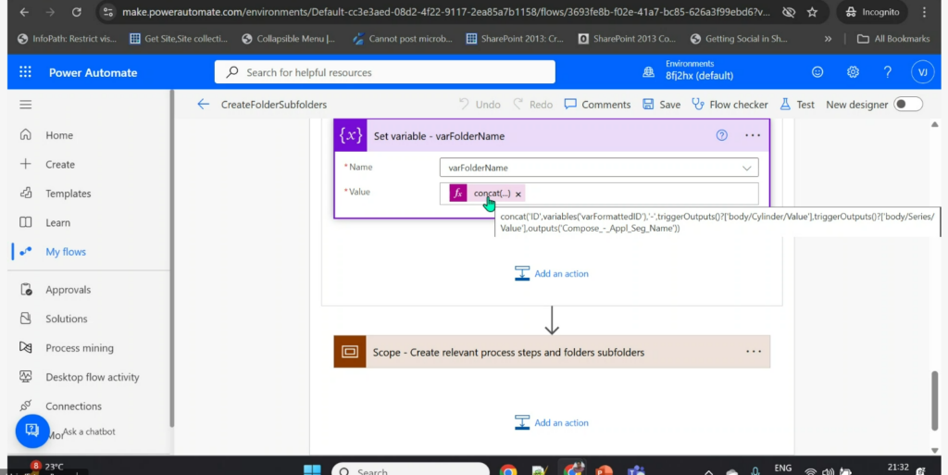Bookmark page with the star icon
Screen dimensions: 948x475
click(x=812, y=12)
